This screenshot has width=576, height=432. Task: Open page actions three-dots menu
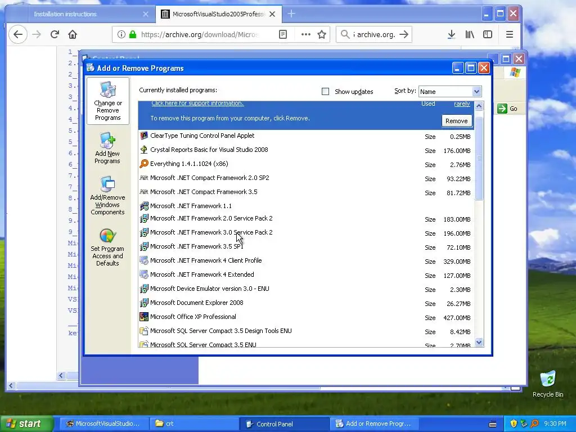click(x=305, y=34)
